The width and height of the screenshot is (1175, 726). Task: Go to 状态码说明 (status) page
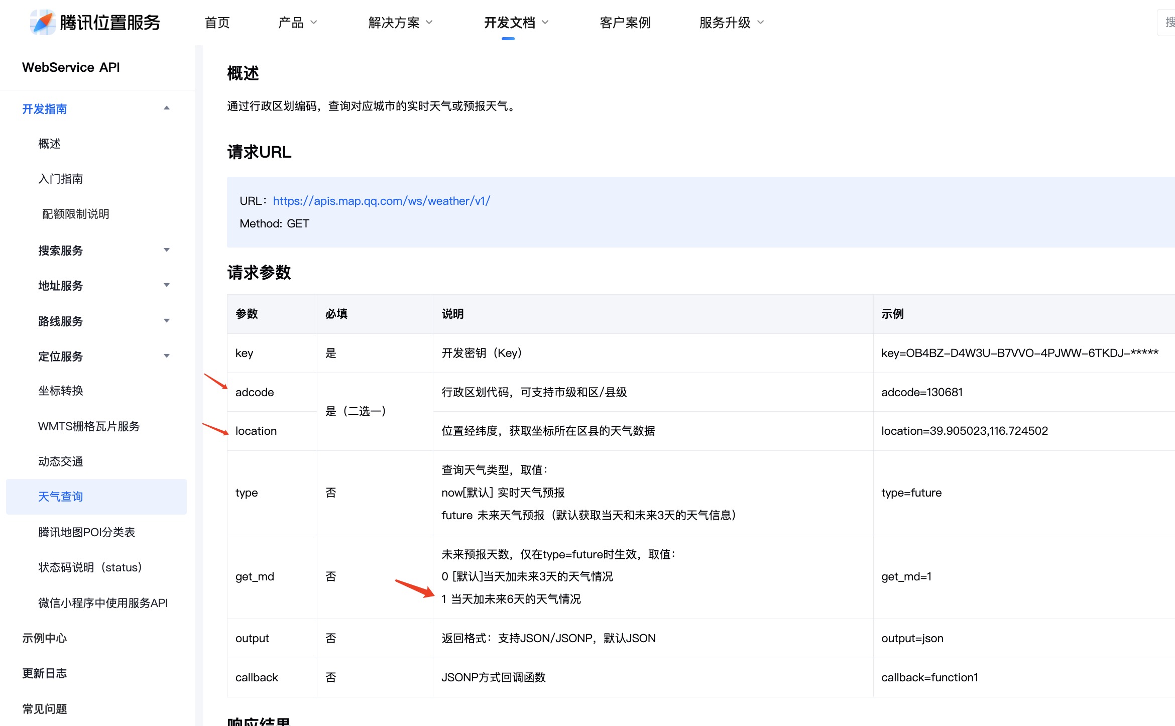(90, 567)
